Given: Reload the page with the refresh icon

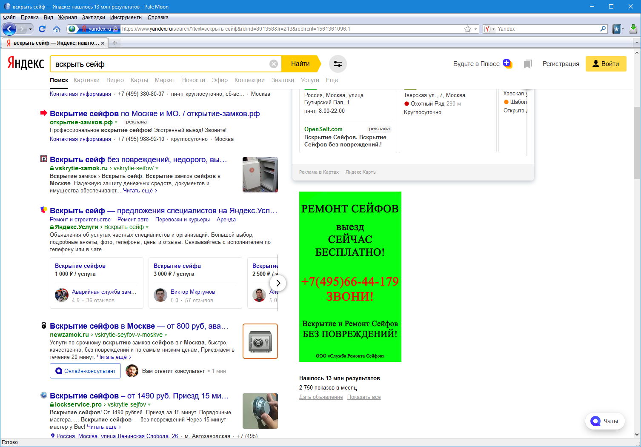Looking at the screenshot, I should tap(42, 29).
